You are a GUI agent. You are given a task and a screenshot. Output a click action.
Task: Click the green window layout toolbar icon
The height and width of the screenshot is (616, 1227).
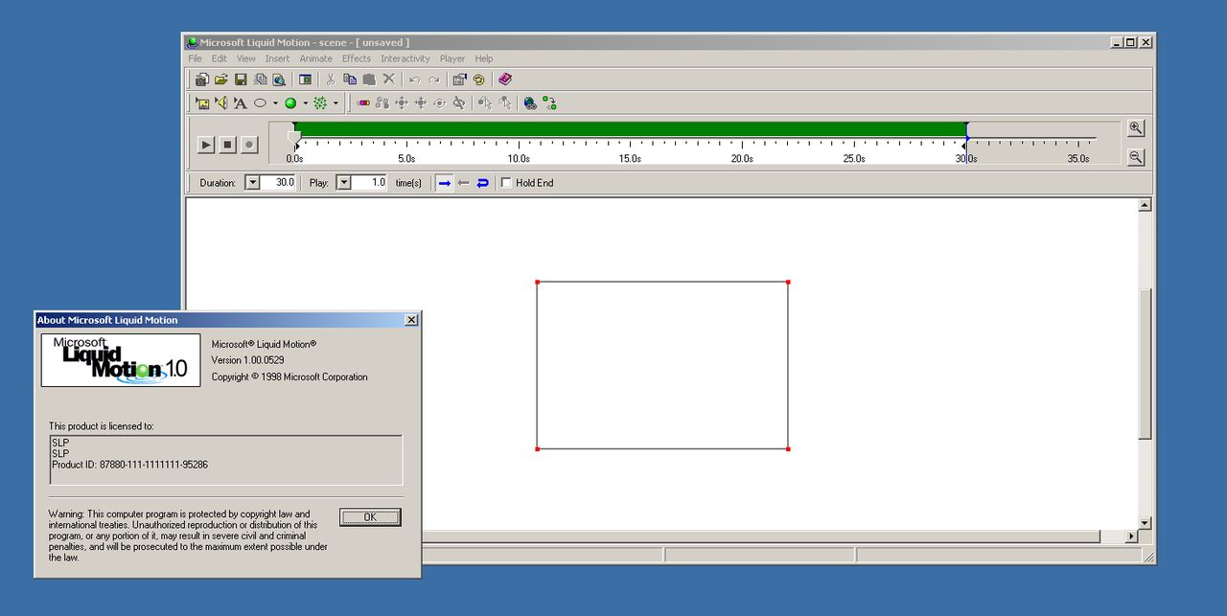[x=306, y=80]
